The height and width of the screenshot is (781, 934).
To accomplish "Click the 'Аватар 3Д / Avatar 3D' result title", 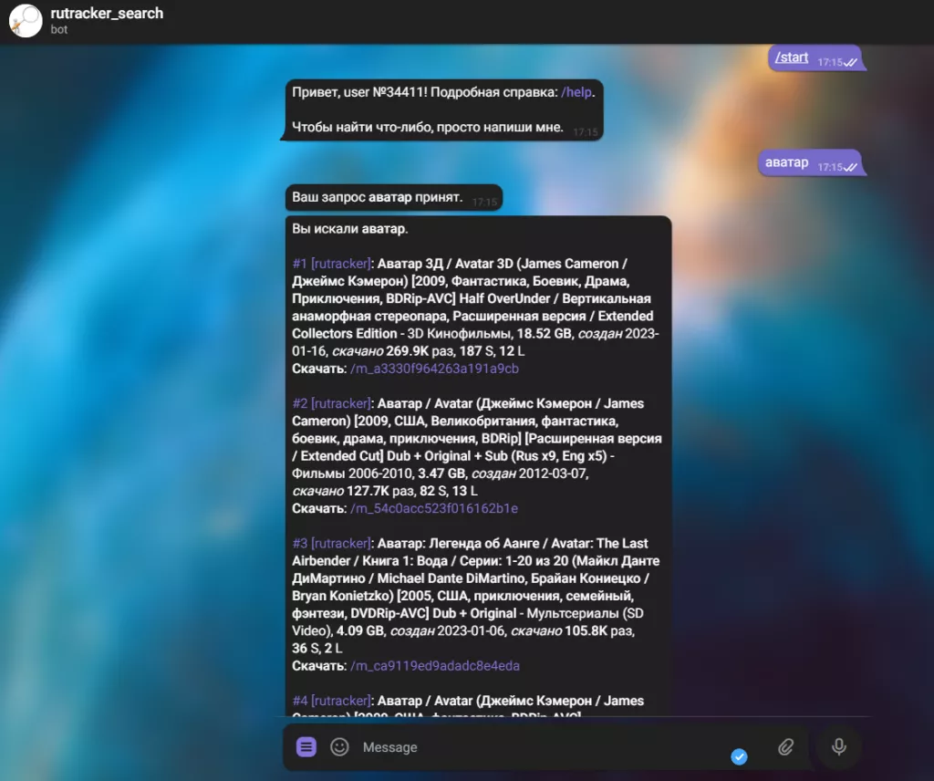I will click(x=445, y=264).
